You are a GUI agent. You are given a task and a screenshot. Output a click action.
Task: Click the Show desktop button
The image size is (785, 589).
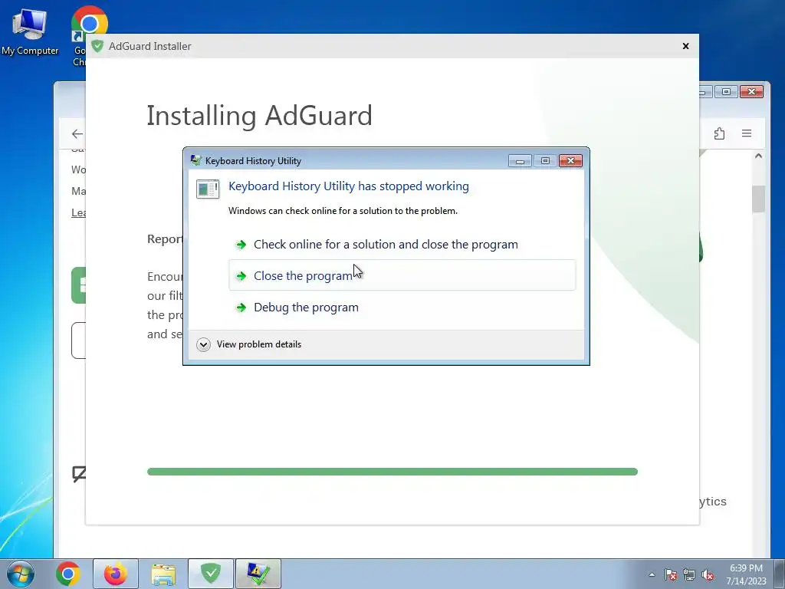pyautogui.click(x=779, y=574)
